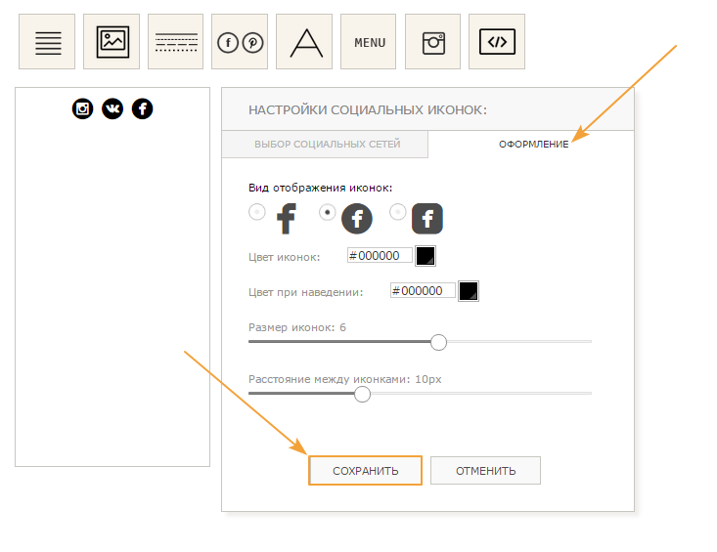717x552 pixels.
Task: Click the Размер иконок: 6 label
Action: (x=297, y=327)
